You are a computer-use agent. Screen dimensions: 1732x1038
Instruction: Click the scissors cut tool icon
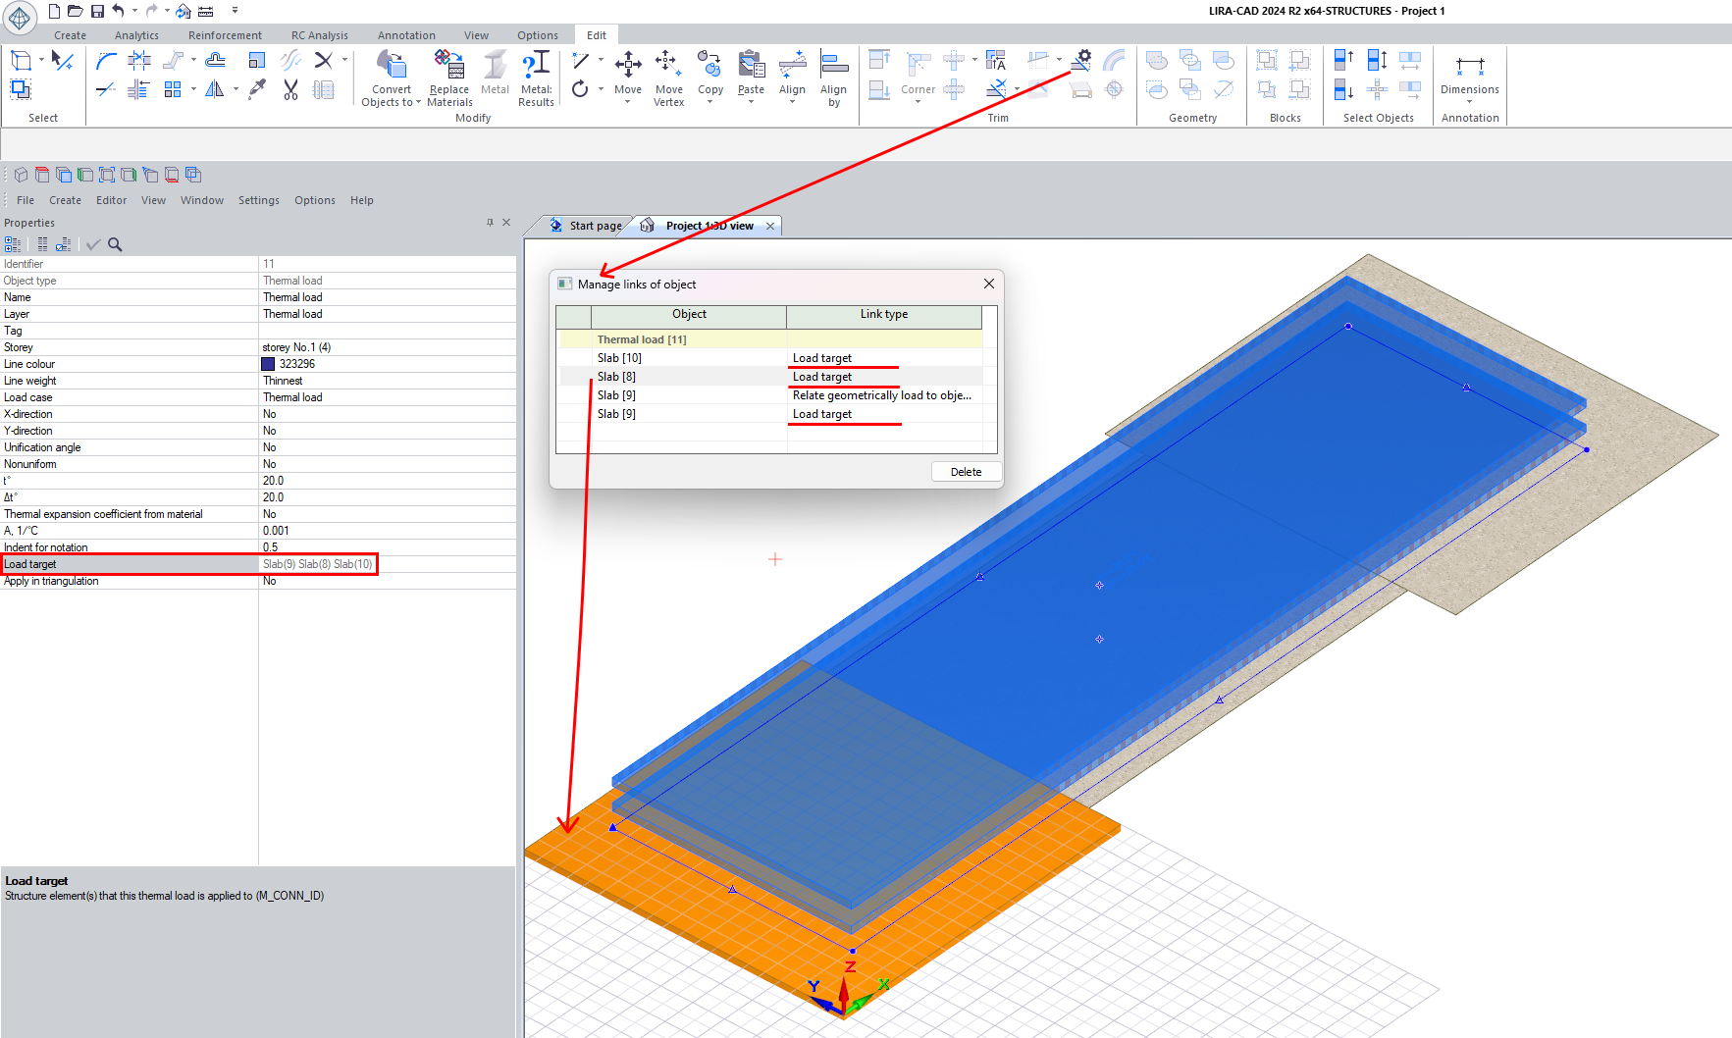pos(290,90)
